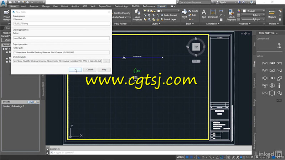
Task: Open the ByLayer color dropdown
Action: [x=264, y=11]
